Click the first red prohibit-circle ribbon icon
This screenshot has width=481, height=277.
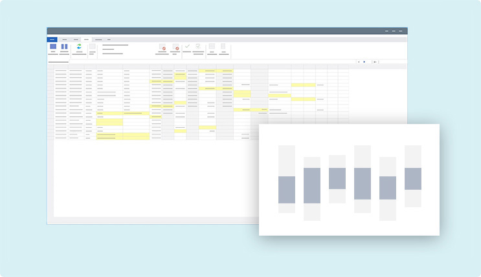click(x=162, y=48)
